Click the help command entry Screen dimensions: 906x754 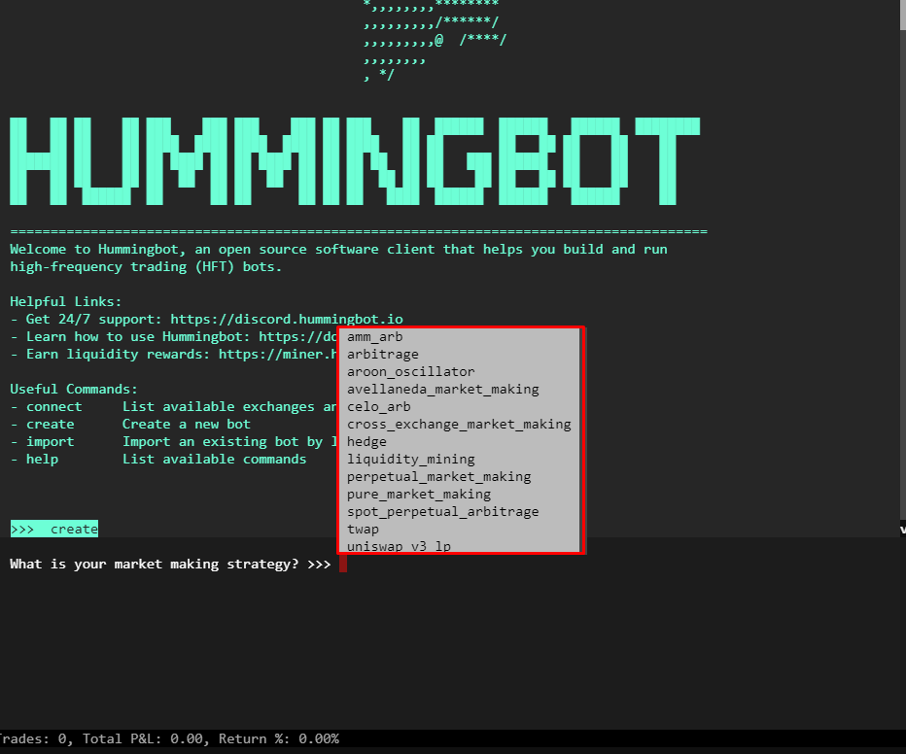[42, 459]
